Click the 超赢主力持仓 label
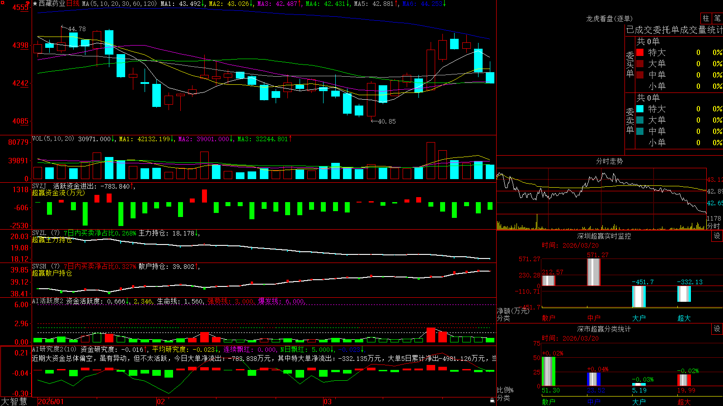Image resolution: width=723 pixels, height=406 pixels. 52,240
